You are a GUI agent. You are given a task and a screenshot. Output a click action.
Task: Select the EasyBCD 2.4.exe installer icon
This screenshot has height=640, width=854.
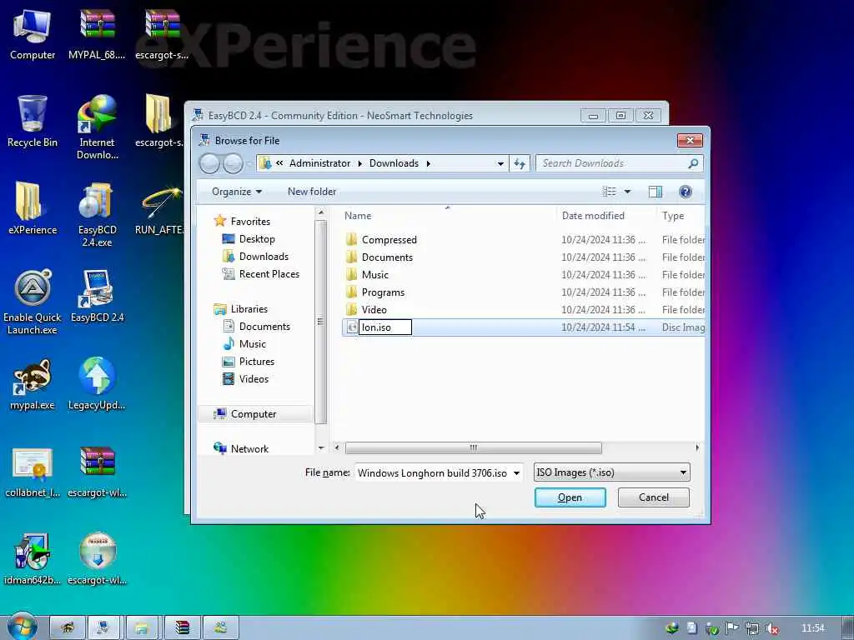click(97, 215)
